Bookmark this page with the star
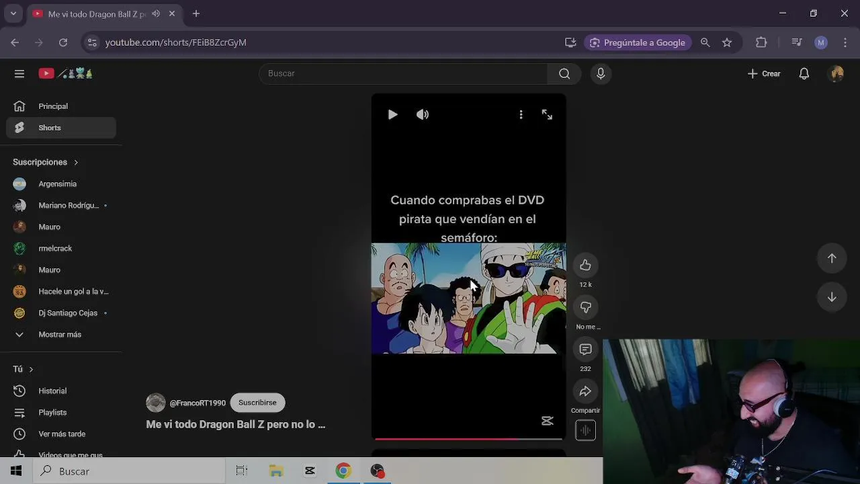This screenshot has height=484, width=860. coord(727,42)
